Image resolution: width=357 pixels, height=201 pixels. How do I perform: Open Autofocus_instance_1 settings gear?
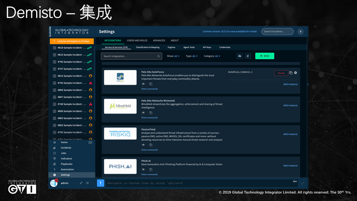tap(295, 73)
